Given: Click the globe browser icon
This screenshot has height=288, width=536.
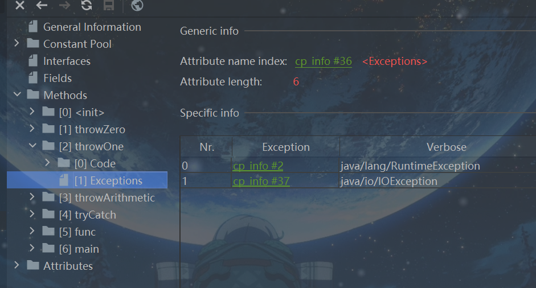Looking at the screenshot, I should pyautogui.click(x=137, y=6).
